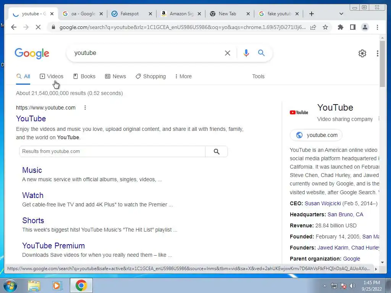Screen dimensions: 391x293
Task: Select the Books results filter
Action: coord(84,76)
